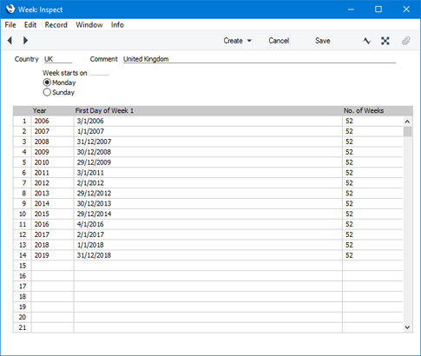
Task: Expand the Create dropdown menu
Action: tap(237, 41)
